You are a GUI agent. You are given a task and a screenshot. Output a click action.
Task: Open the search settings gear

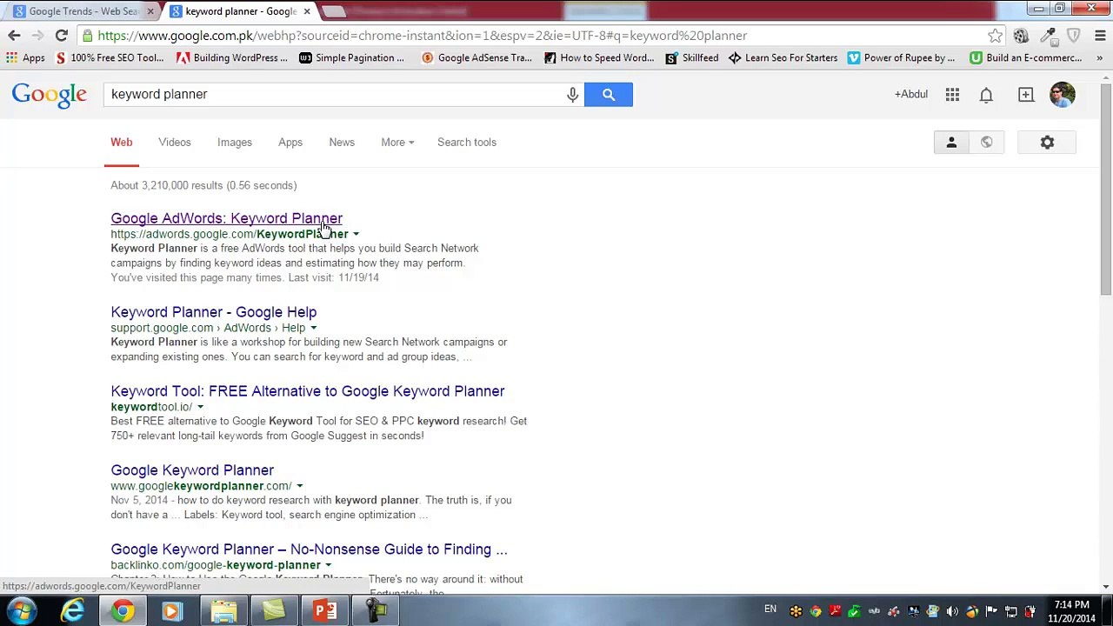coord(1047,143)
